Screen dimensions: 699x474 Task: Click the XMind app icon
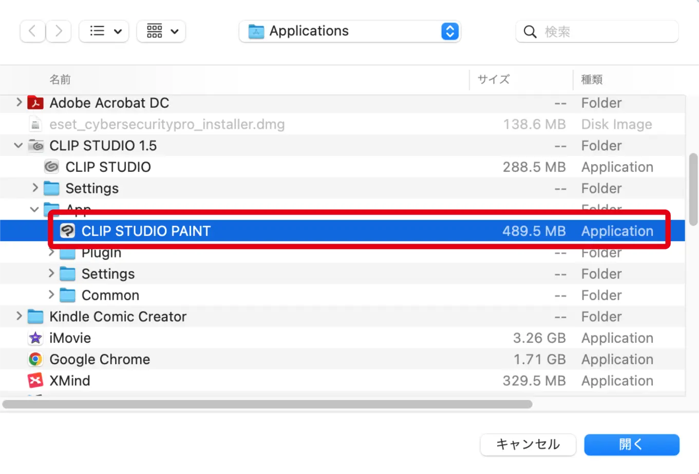coord(35,381)
